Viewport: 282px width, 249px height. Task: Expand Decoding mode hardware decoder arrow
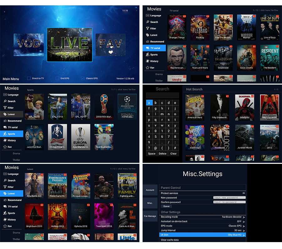(x=244, y=217)
